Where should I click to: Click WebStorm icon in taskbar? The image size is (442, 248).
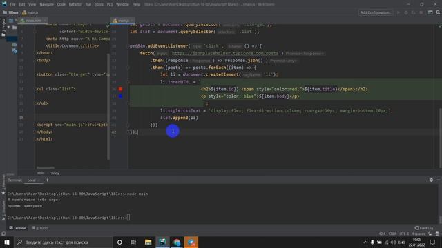pos(163,242)
